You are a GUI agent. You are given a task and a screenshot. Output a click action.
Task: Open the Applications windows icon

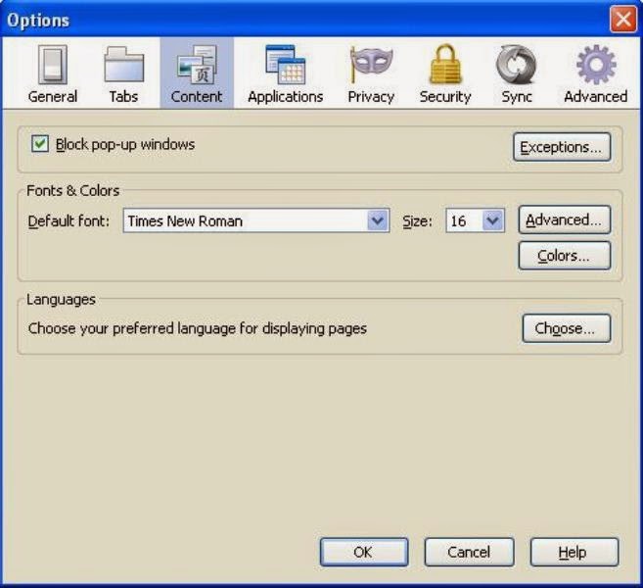pos(286,65)
